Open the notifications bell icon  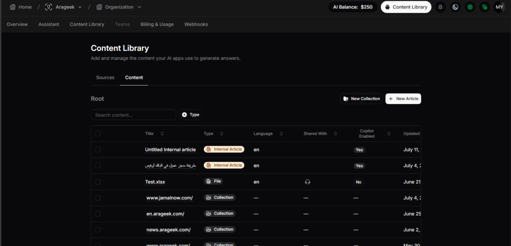[x=441, y=7]
